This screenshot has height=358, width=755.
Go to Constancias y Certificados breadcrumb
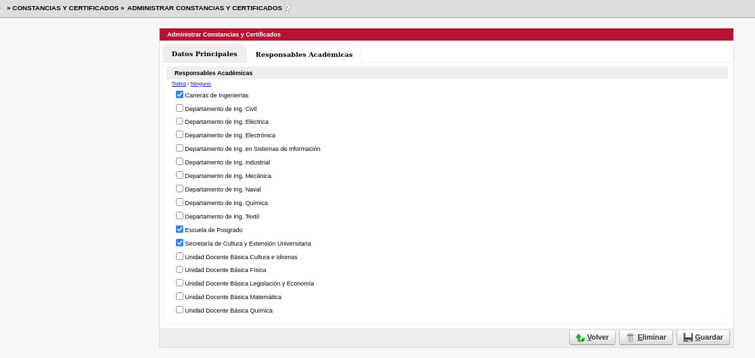pos(66,8)
